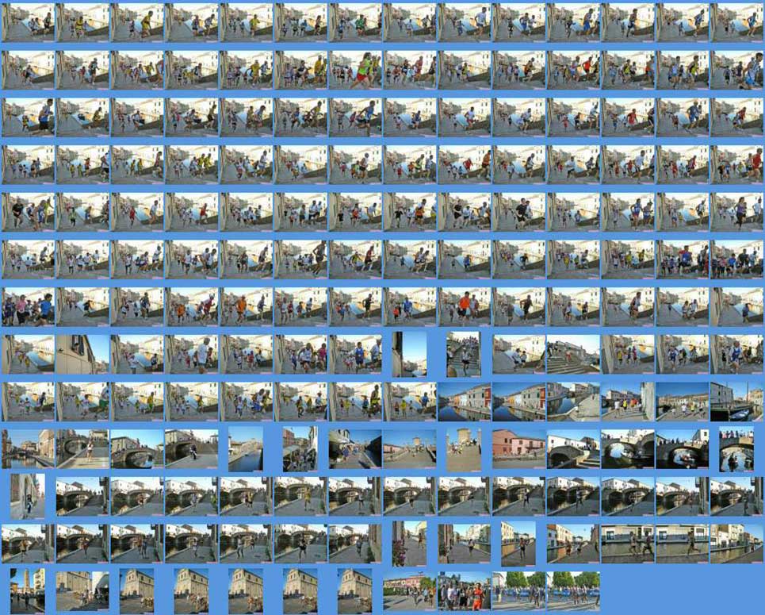This screenshot has height=615, width=765.
Task: Open ninth-row ninth thumbnail of colorful canal houses
Action: (x=465, y=402)
